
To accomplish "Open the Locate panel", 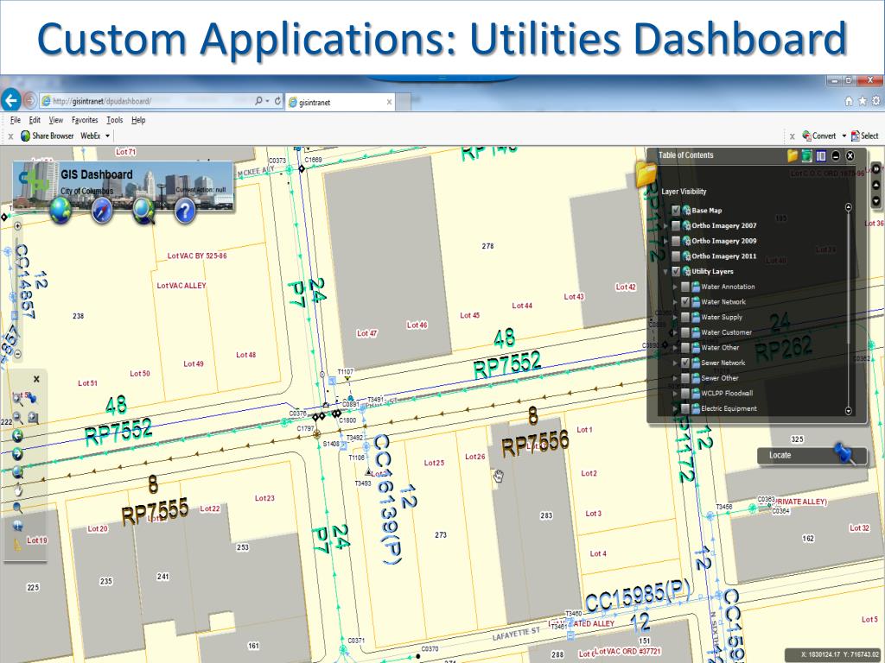I will click(811, 456).
